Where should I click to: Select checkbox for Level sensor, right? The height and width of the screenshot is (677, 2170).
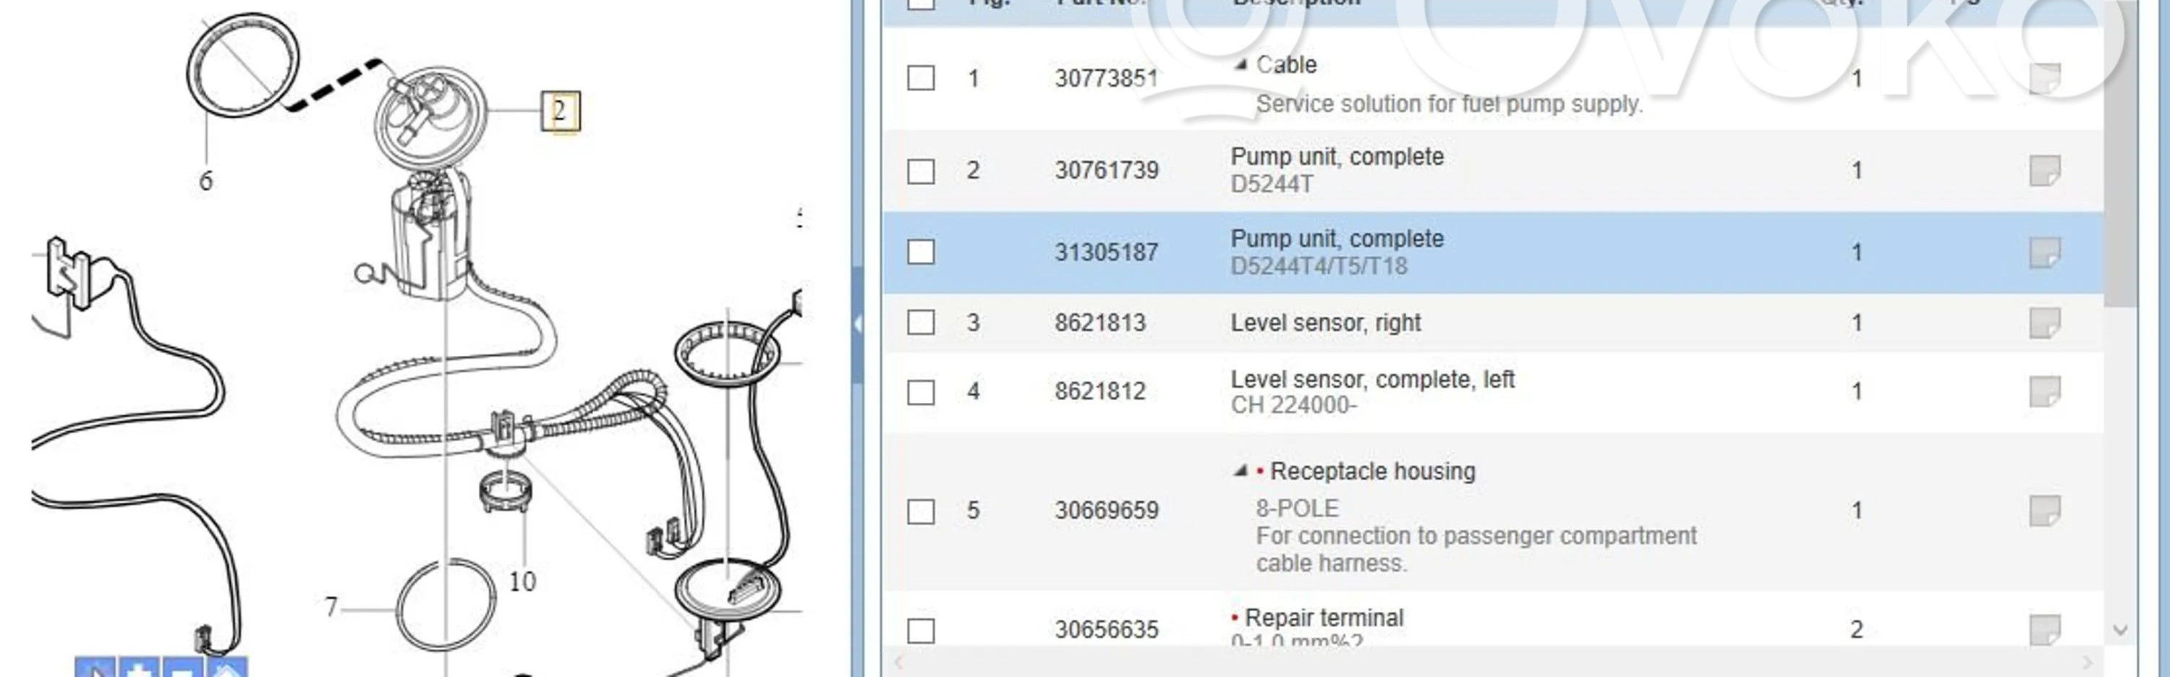pyautogui.click(x=921, y=323)
